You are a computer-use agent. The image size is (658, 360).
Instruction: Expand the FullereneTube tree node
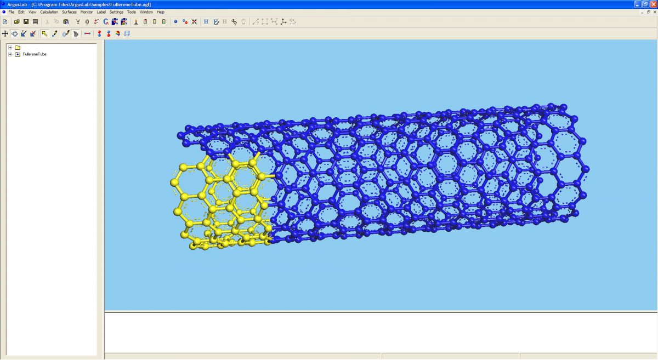click(x=10, y=54)
